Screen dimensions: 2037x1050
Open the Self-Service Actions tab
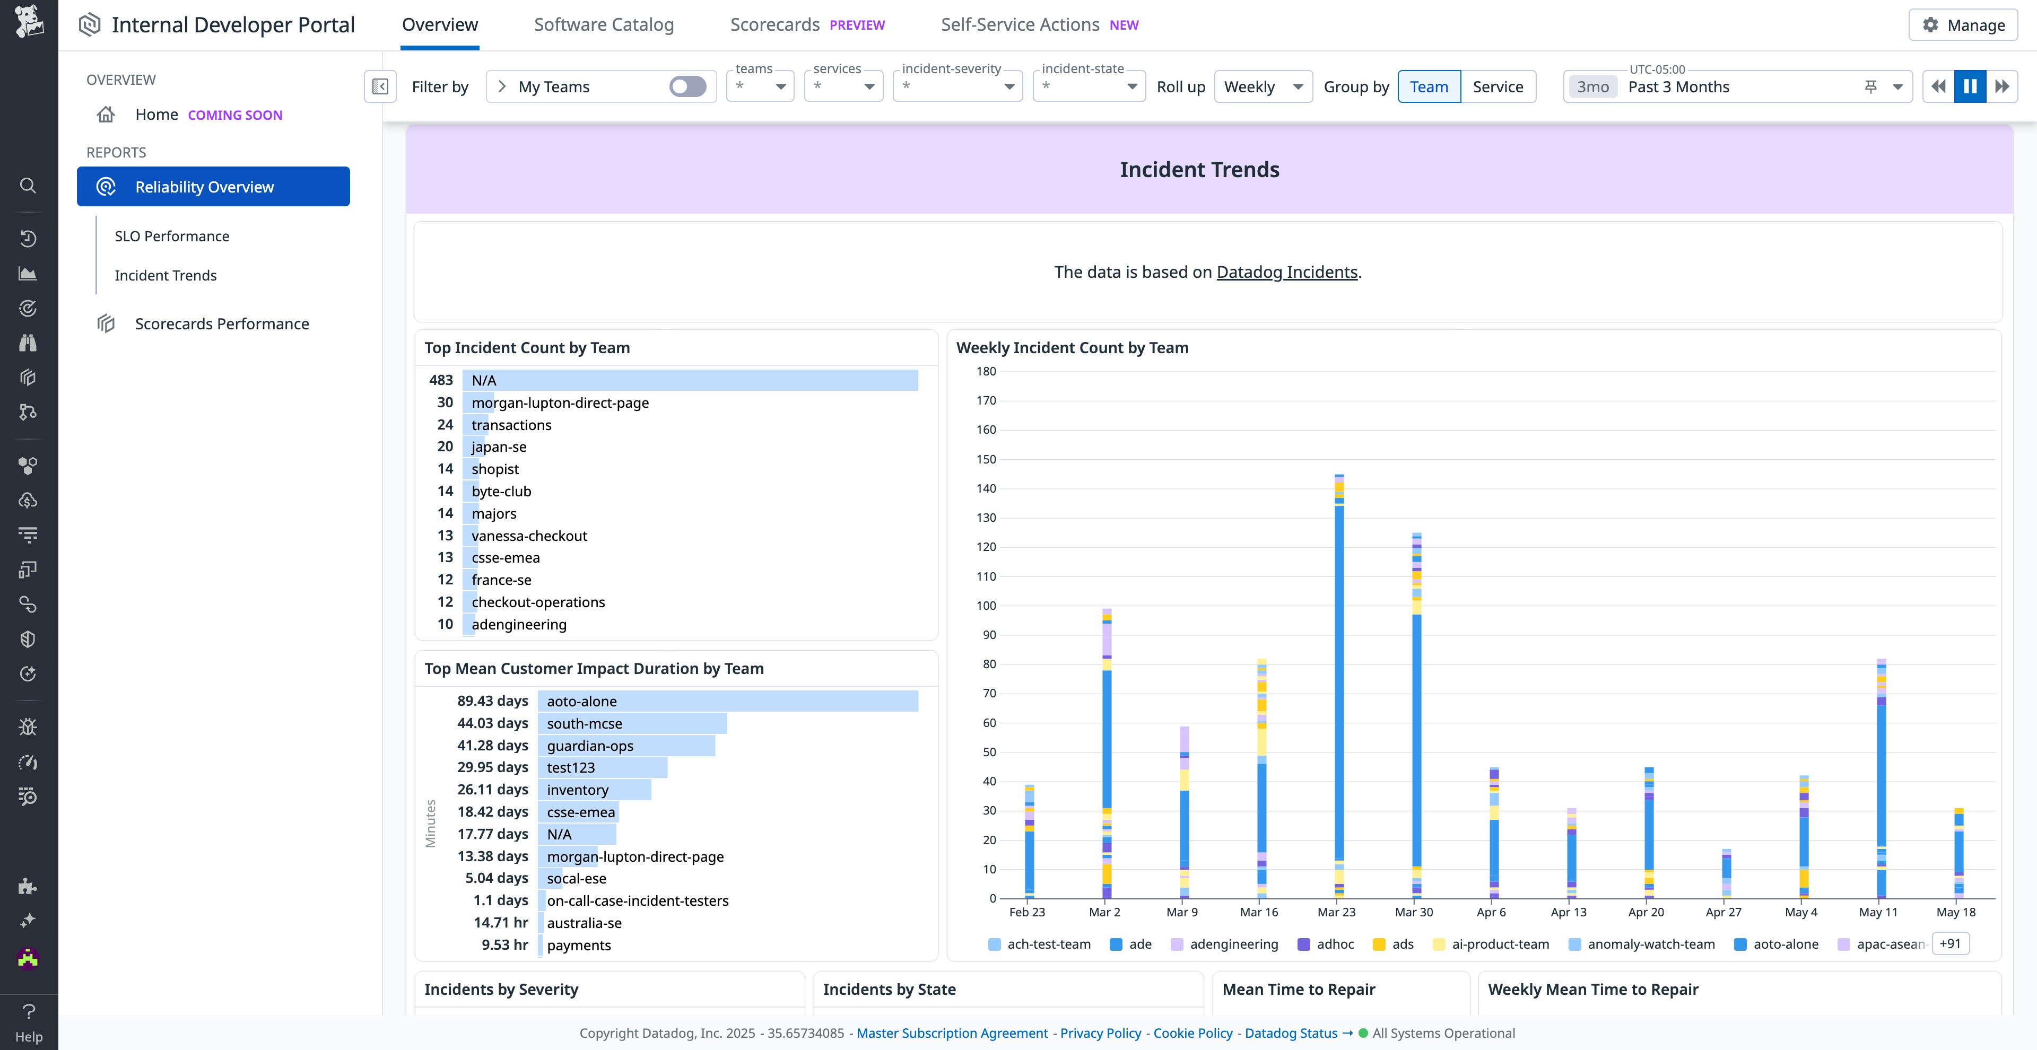1020,24
